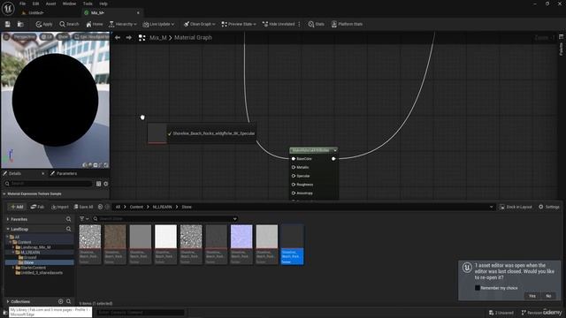Open the Tools menu

pyautogui.click(x=88, y=4)
